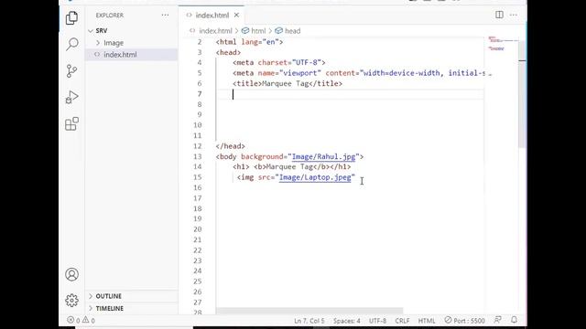Click the meta charset="UTF-8" line
This screenshot has height=329, width=586.
tap(278, 63)
